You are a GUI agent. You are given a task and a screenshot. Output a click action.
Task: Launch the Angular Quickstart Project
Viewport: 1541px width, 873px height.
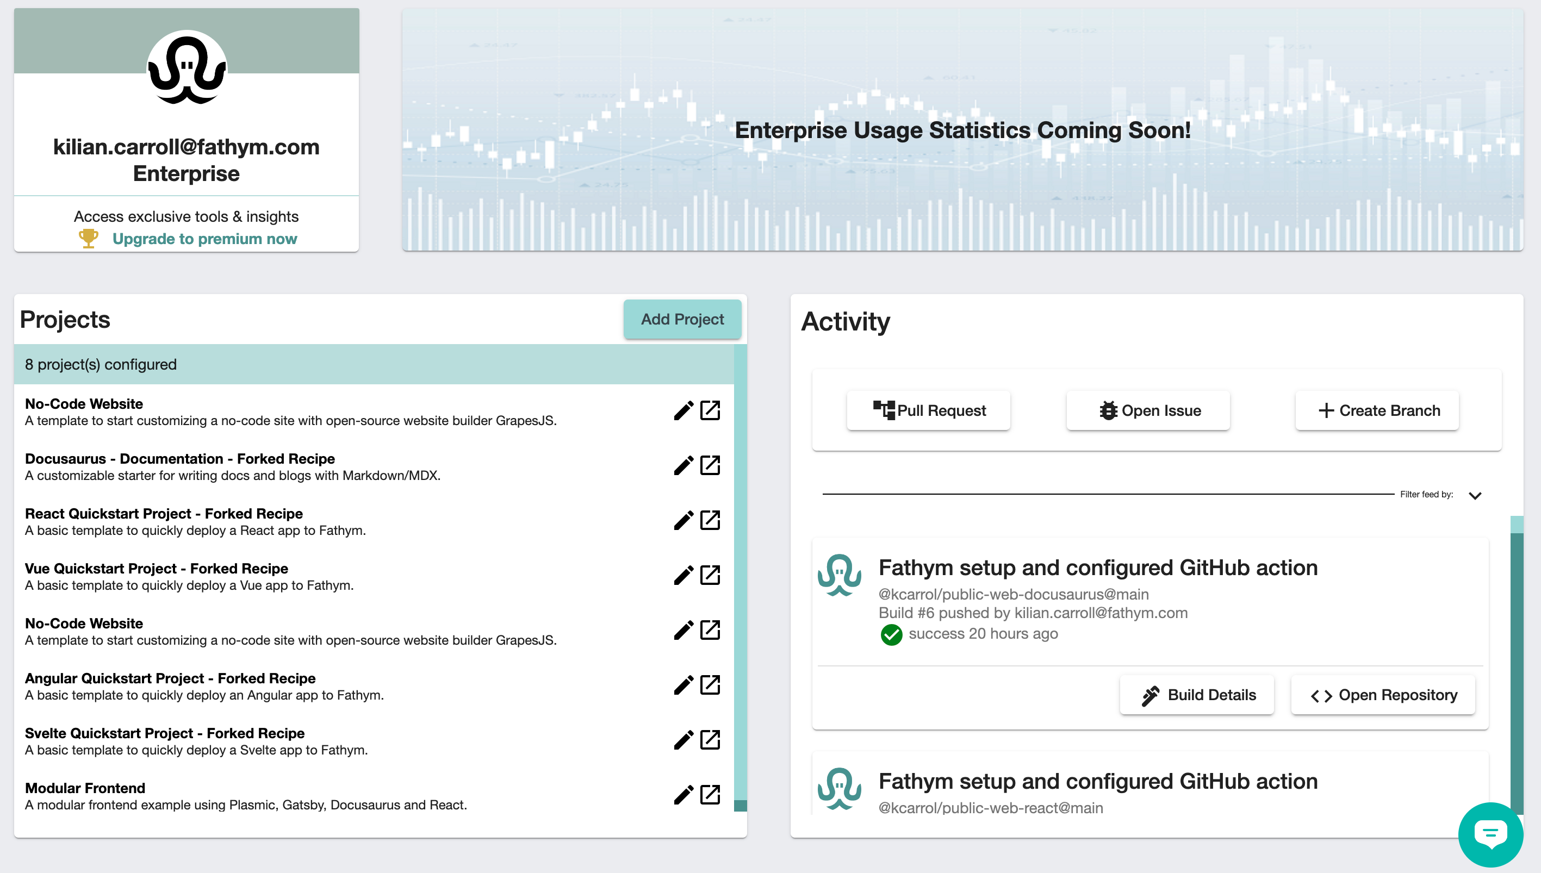point(710,685)
